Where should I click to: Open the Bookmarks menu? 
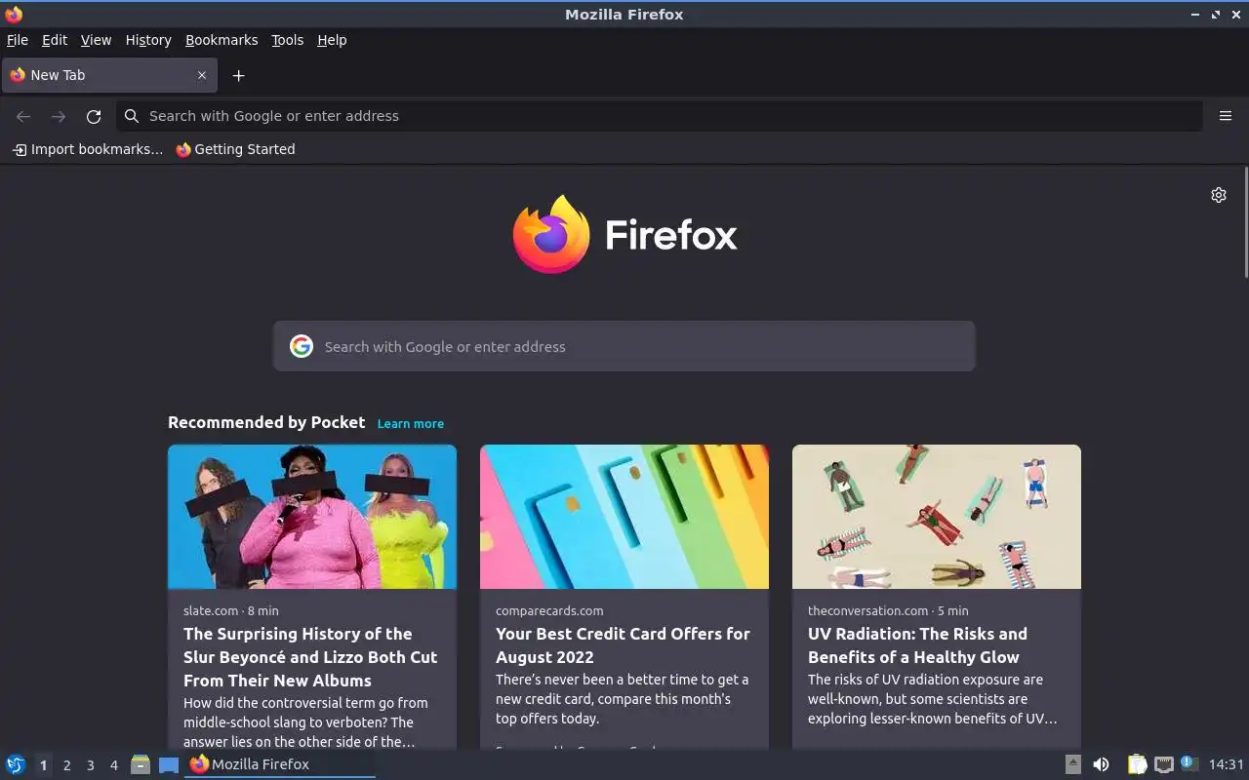coord(222,40)
